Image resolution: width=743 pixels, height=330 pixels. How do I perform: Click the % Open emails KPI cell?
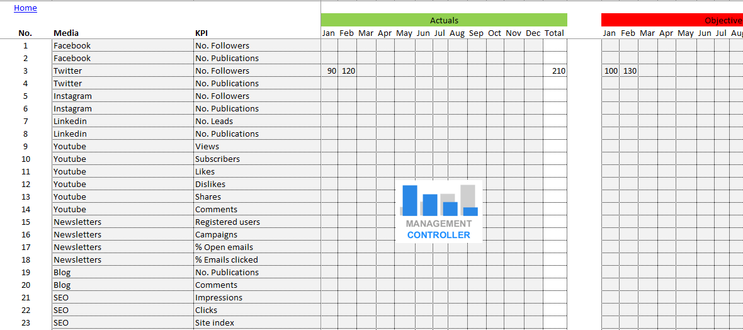coord(224,247)
